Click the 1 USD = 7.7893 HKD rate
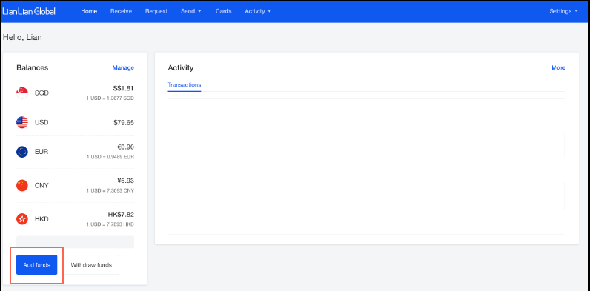The width and height of the screenshot is (592, 291). click(x=110, y=224)
